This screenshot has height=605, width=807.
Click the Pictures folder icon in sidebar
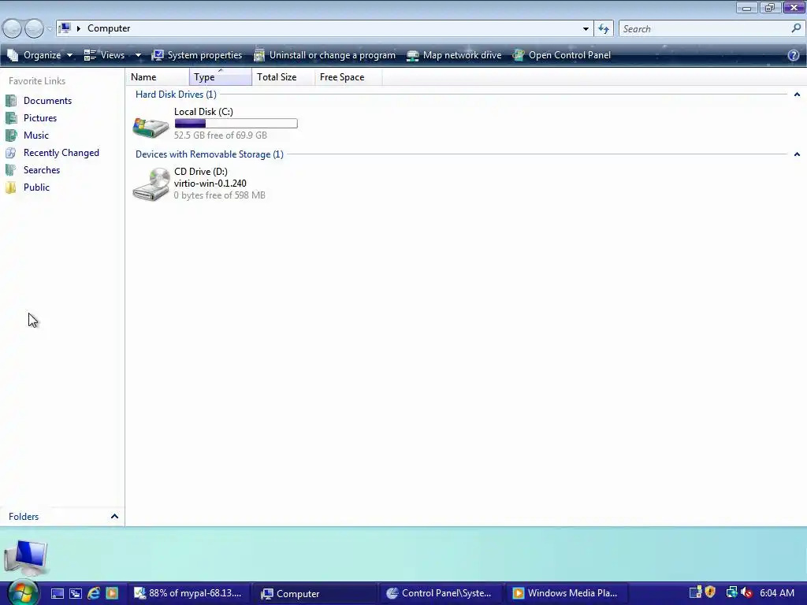click(x=11, y=118)
